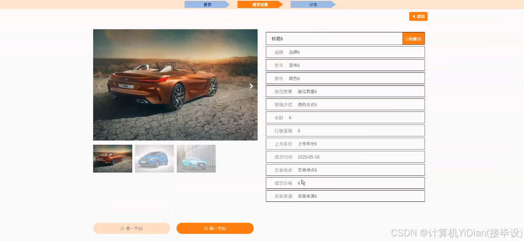Click the 车龄 label
Viewport: 524px width, 241px height.
(279, 117)
